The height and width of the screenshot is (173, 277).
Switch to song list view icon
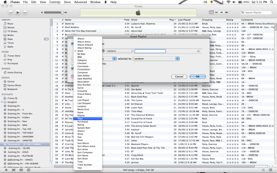[211, 12]
